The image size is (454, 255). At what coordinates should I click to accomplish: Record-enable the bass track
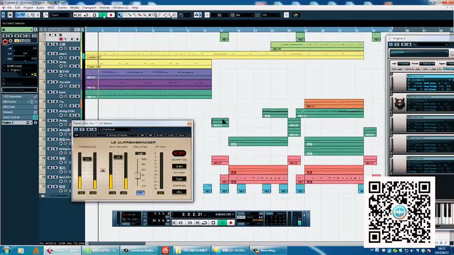point(61,96)
